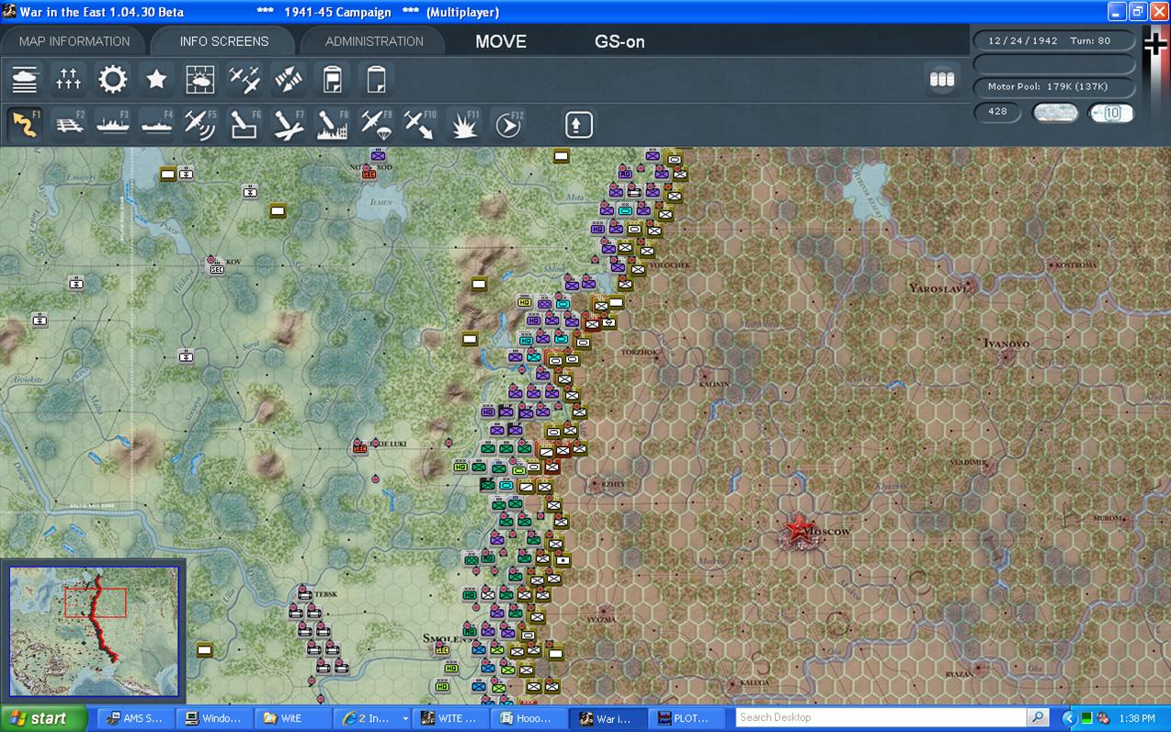This screenshot has width=1171, height=732.
Task: Select the F7 bomb airfield mode
Action: click(289, 124)
